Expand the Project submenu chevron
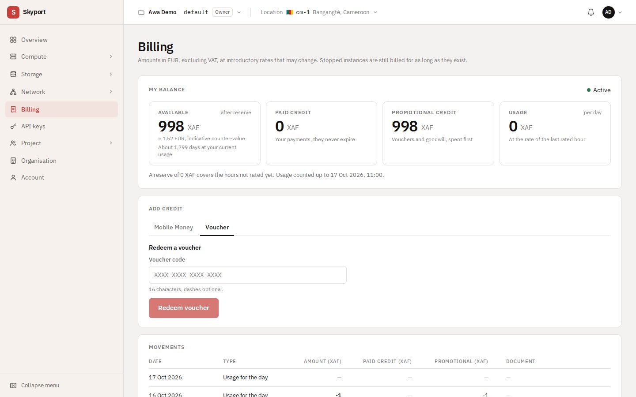This screenshot has width=636, height=397. [x=111, y=143]
